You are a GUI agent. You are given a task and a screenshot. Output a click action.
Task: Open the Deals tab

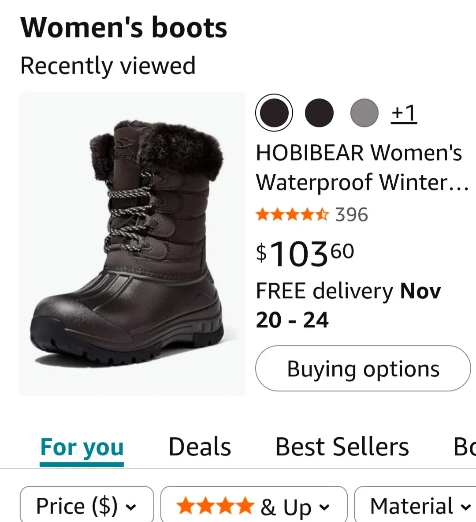(200, 447)
